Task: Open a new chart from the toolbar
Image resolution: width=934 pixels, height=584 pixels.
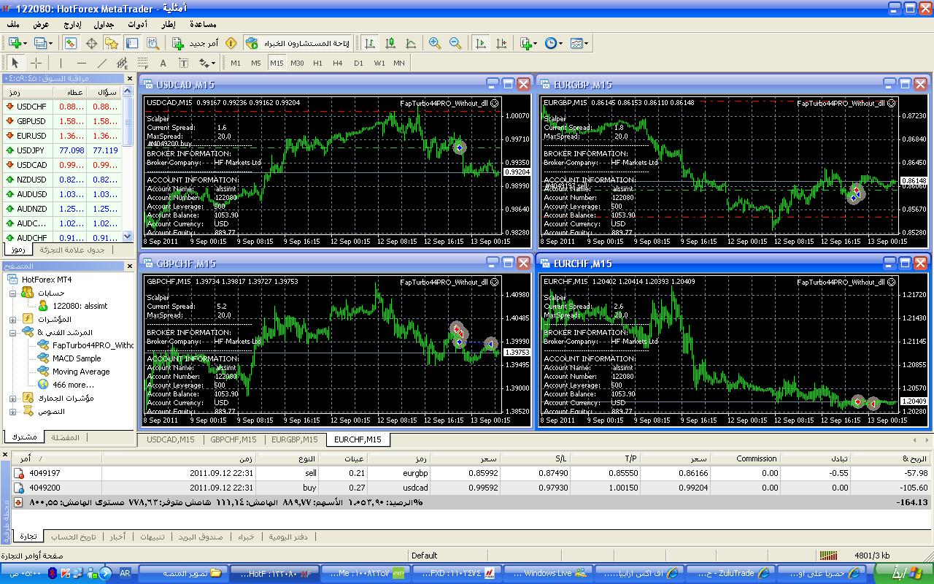Action: 15,44
